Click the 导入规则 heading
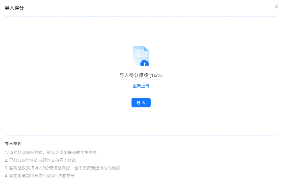 (x=13, y=143)
